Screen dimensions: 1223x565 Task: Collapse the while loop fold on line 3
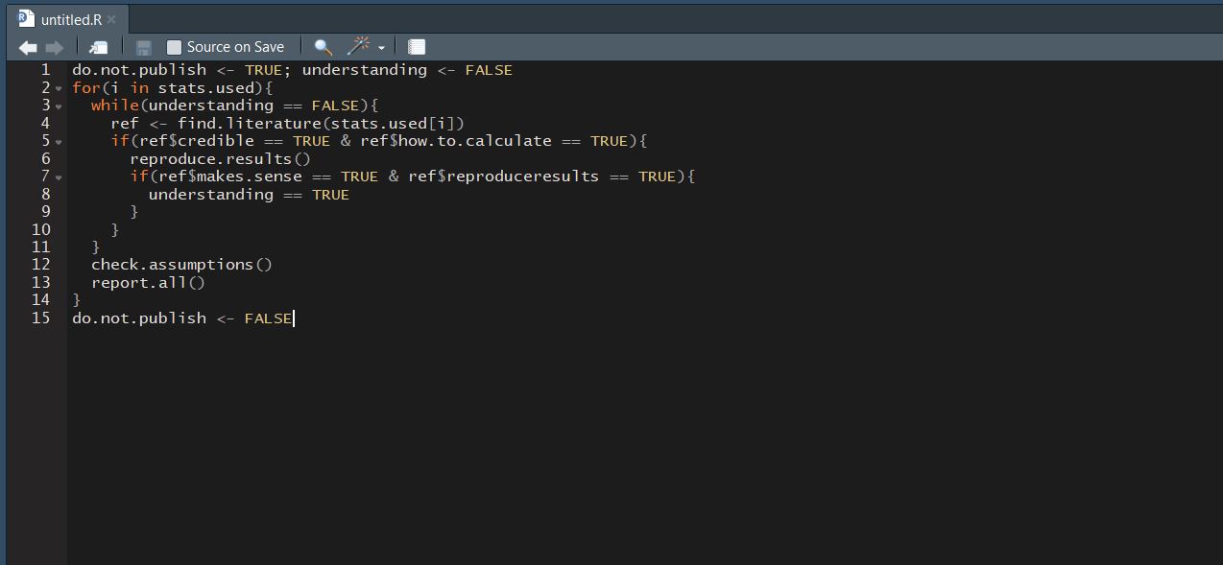tap(59, 106)
